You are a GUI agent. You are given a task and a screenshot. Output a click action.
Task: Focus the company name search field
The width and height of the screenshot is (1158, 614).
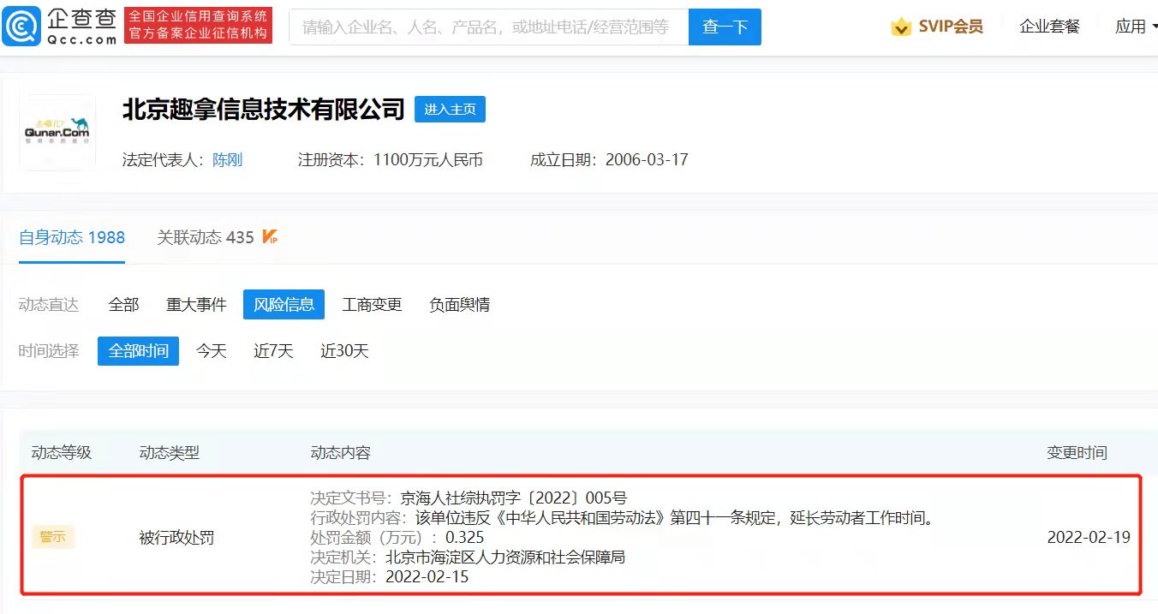(488, 27)
